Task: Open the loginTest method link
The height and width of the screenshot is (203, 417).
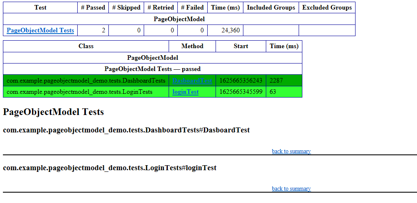Action: [186, 92]
